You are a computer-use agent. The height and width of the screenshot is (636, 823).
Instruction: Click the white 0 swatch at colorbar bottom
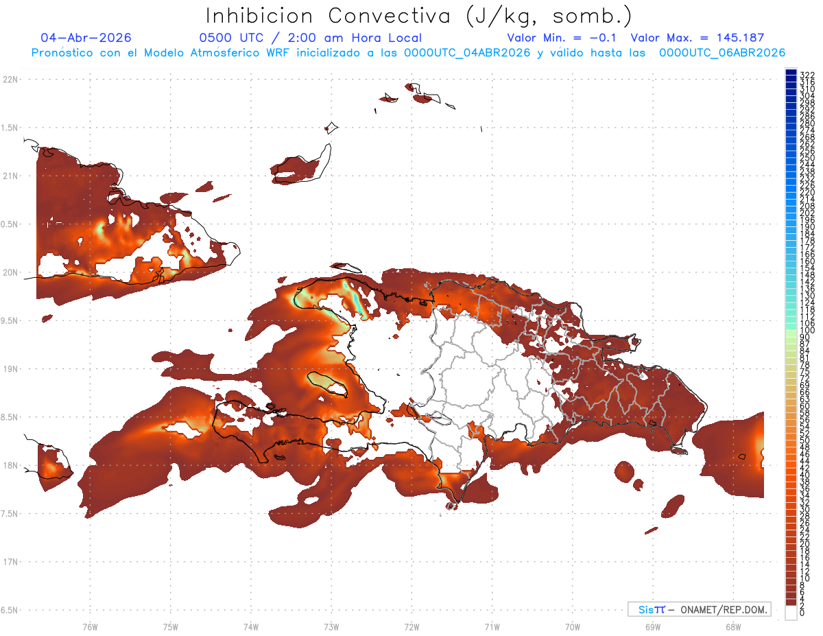pyautogui.click(x=791, y=614)
